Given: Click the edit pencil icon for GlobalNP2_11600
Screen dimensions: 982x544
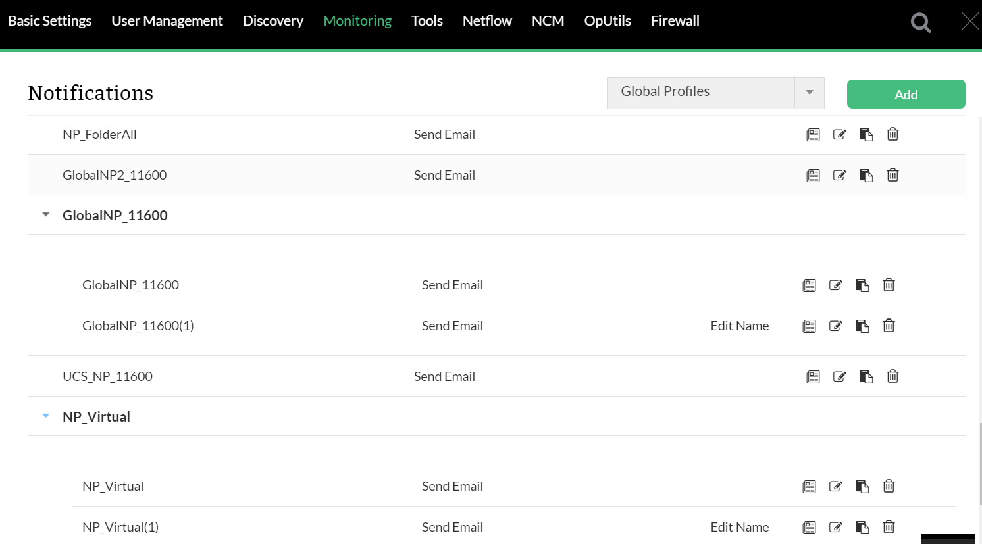Looking at the screenshot, I should (x=839, y=175).
